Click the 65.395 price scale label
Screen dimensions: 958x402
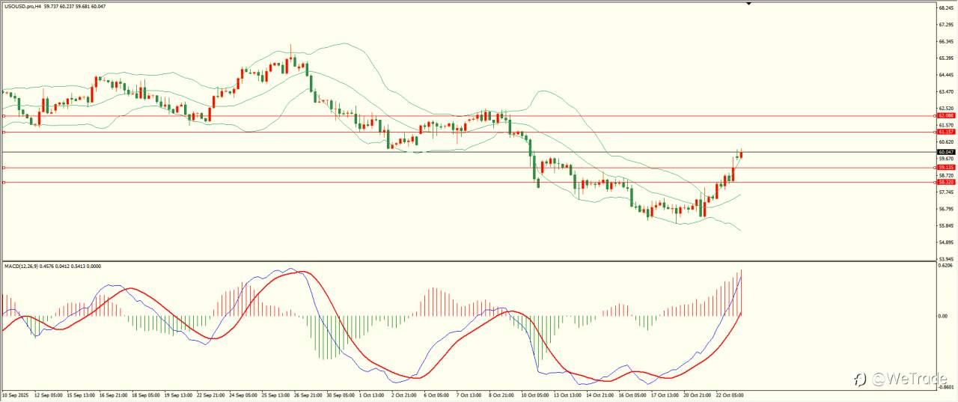click(946, 58)
